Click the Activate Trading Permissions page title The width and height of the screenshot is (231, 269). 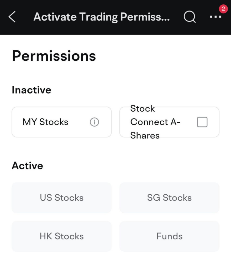point(102,17)
